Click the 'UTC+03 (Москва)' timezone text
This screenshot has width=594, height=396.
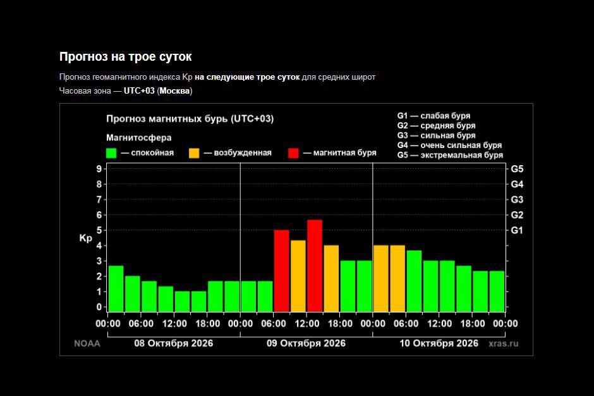158,90
